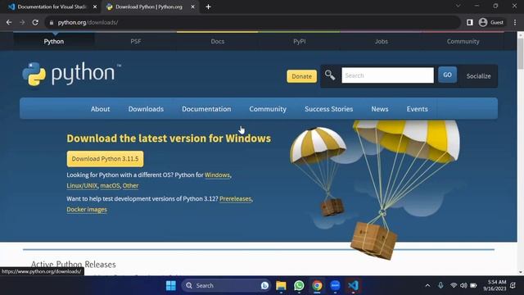
Task: Click the Bing icon in taskbar search
Action: pyautogui.click(x=264, y=286)
